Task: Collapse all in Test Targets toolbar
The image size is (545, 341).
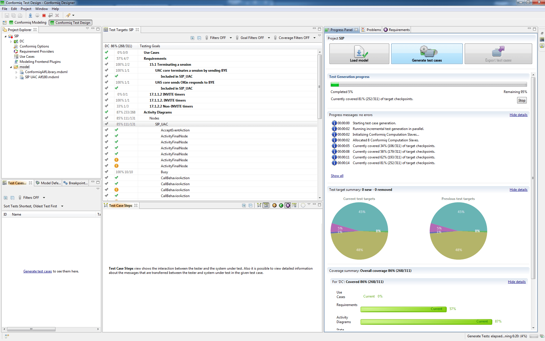Action: coord(199,38)
